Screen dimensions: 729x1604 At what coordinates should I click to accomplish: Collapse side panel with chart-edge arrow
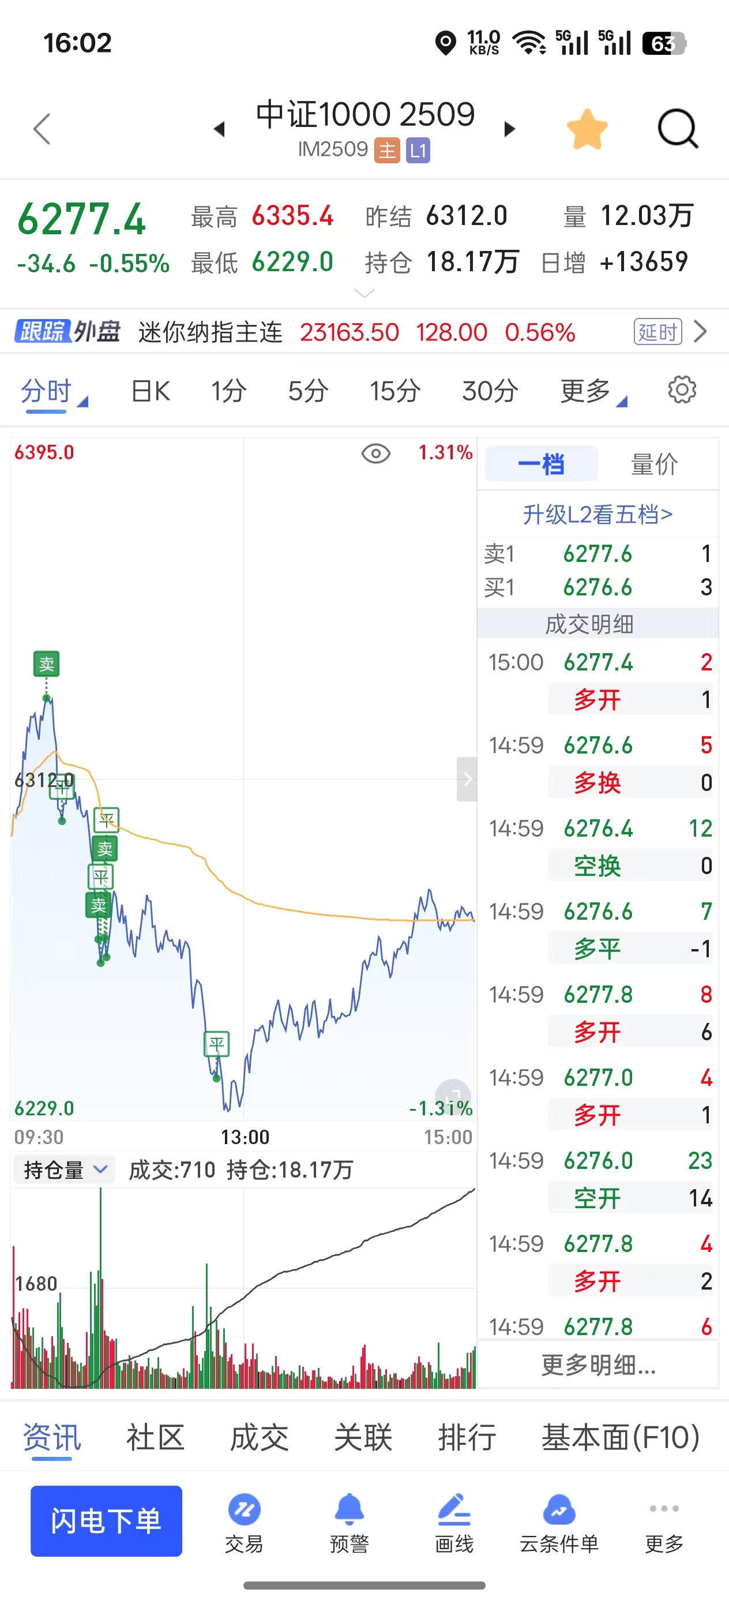point(467,779)
